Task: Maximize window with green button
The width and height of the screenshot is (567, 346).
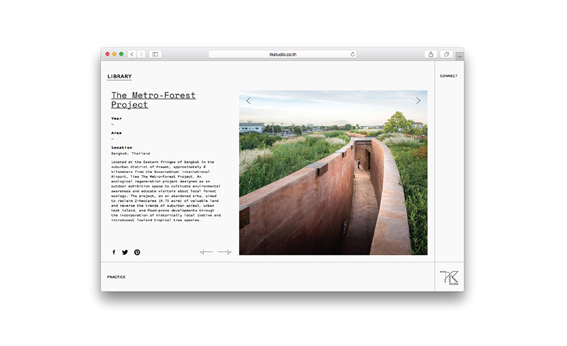Action: [x=121, y=54]
